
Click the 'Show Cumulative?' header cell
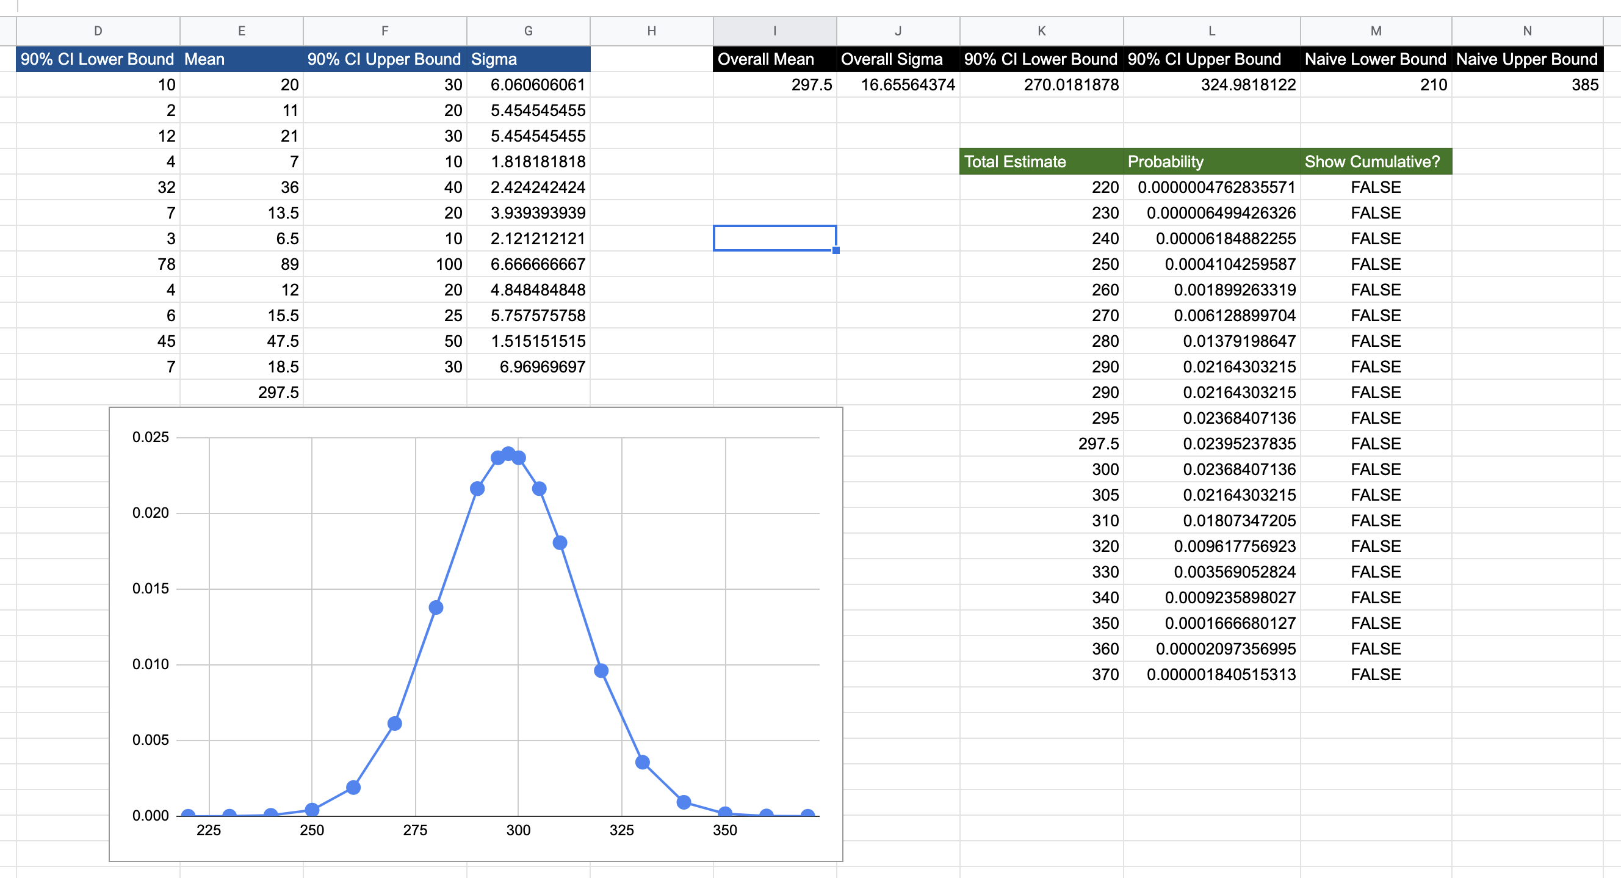[x=1376, y=162]
